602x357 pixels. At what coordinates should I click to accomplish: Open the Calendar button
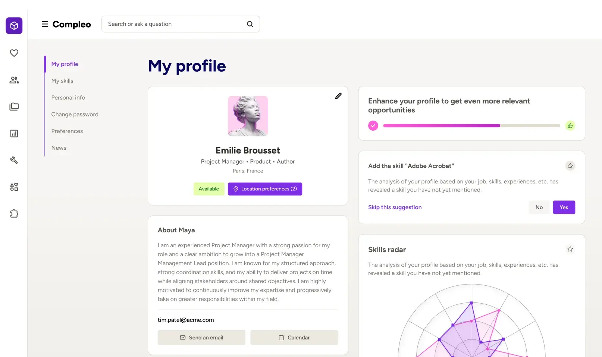294,338
